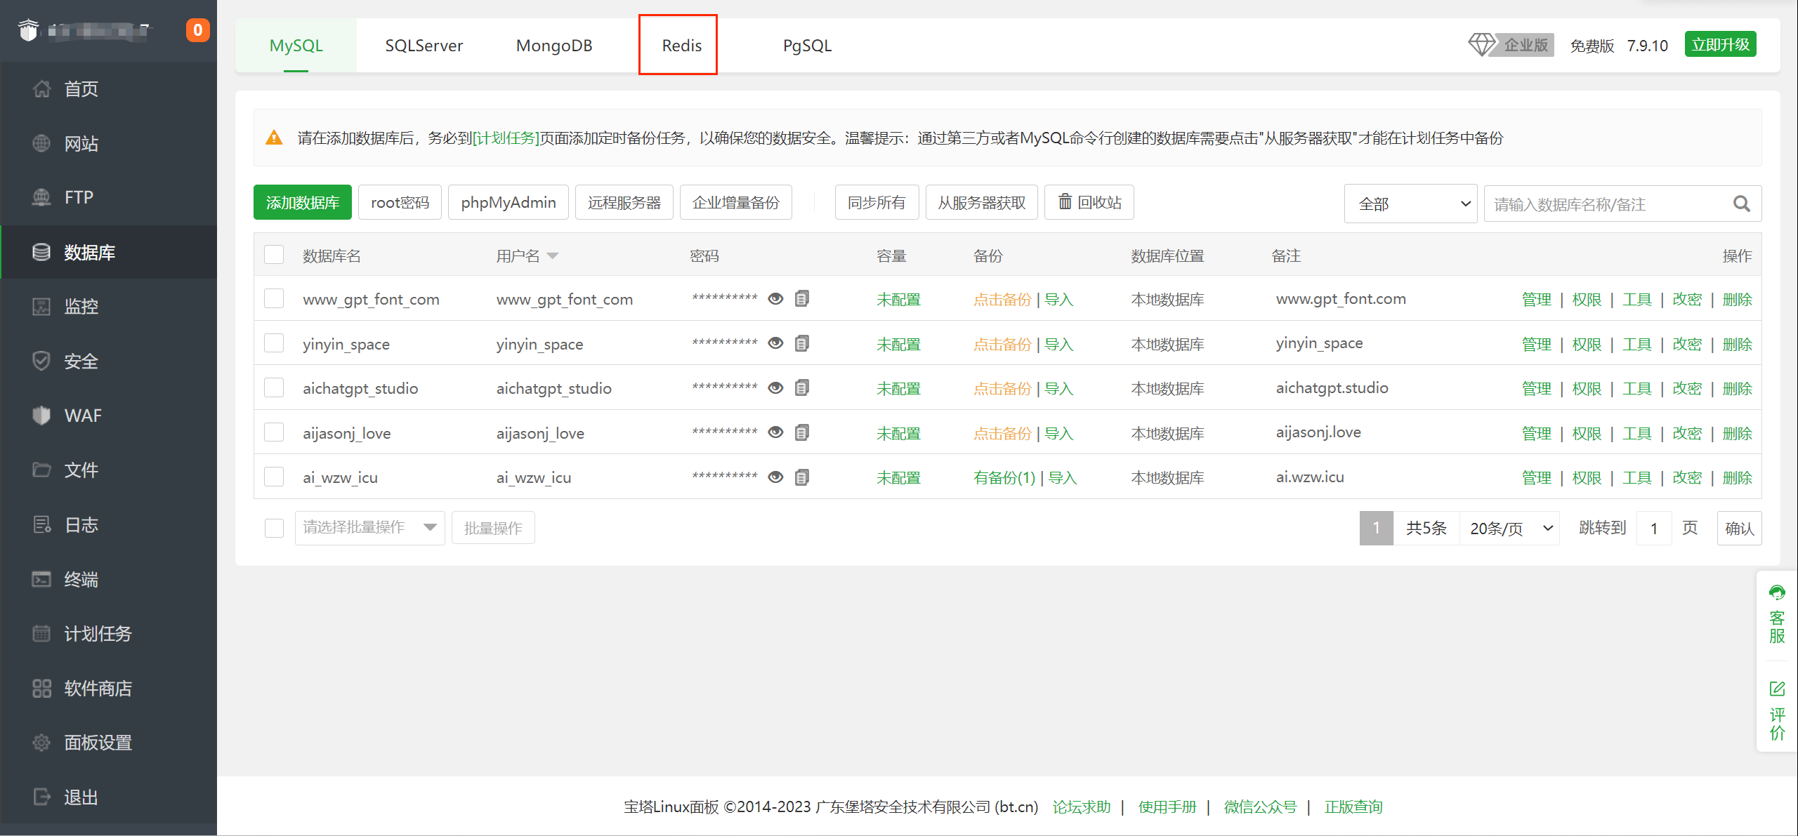Screen dimensions: 1798x836
Task: Open the Terminal (终端) sidebar item
Action: coord(81,579)
